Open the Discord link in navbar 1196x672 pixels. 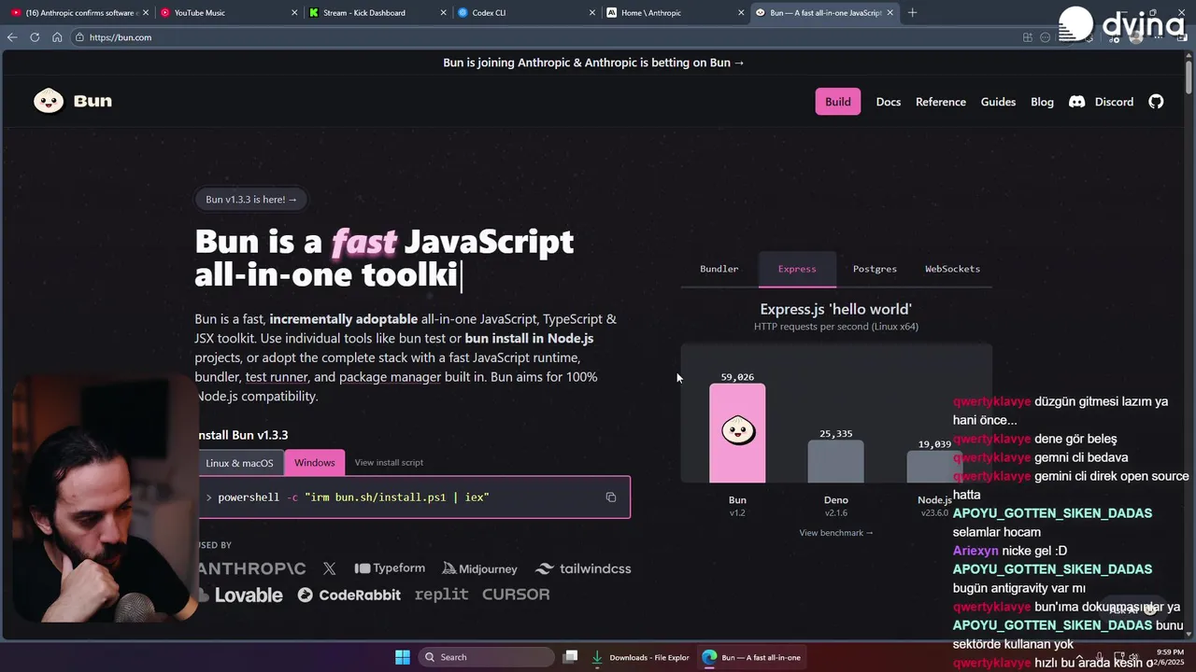coord(1102,102)
